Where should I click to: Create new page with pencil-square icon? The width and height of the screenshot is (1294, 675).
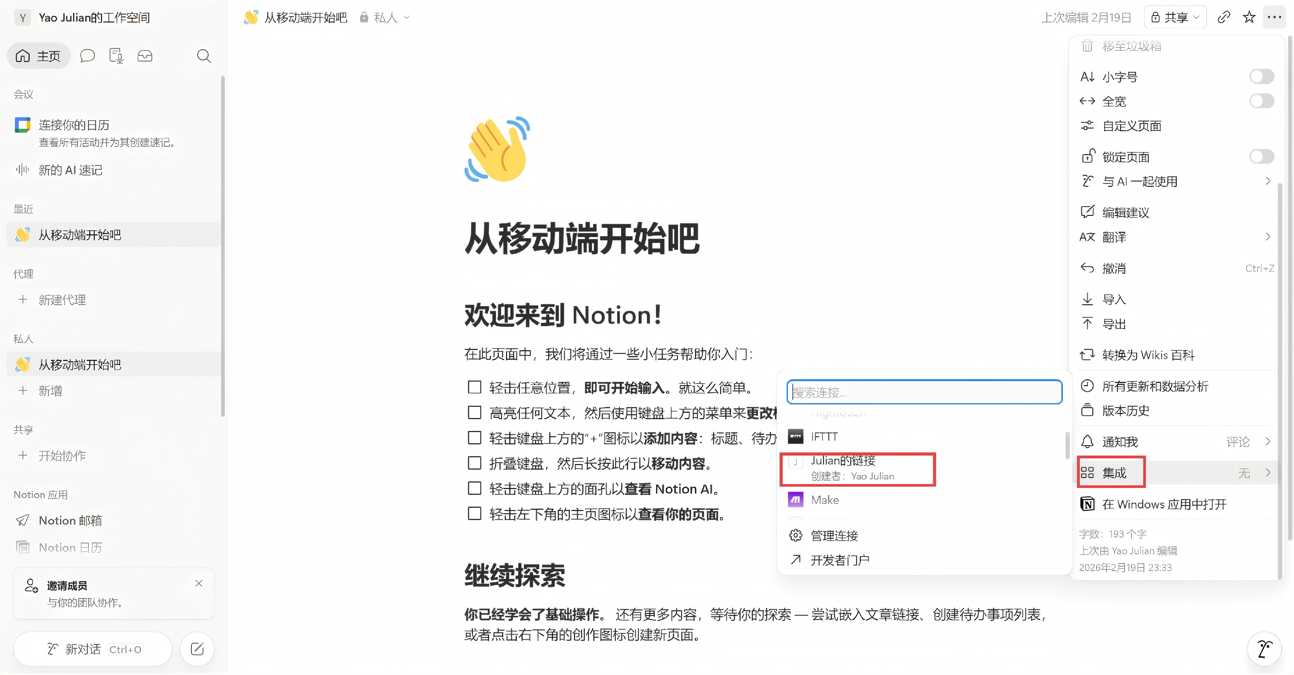197,649
